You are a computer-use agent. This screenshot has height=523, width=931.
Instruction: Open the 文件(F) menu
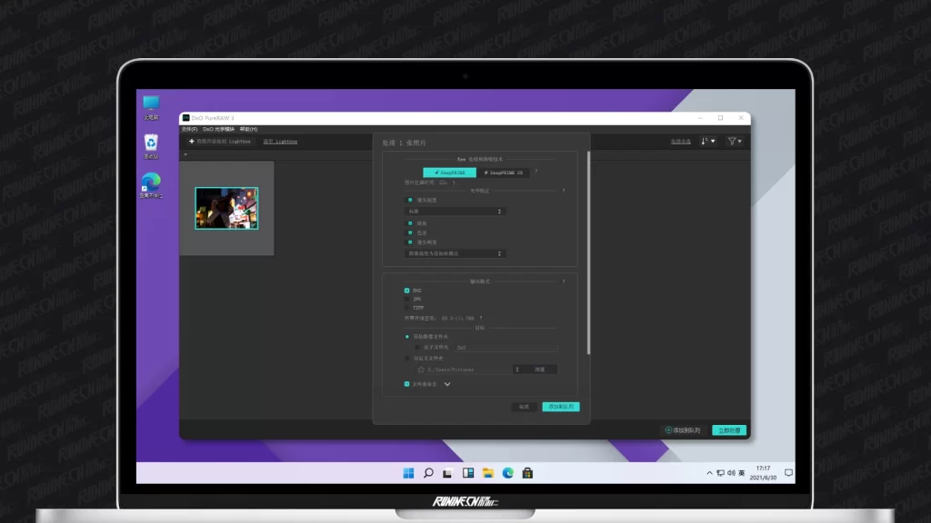189,129
